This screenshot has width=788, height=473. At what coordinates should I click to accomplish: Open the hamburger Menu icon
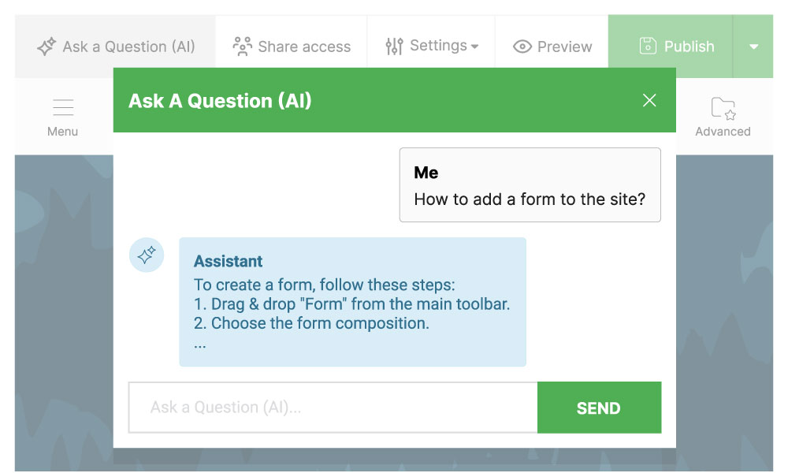[x=62, y=108]
